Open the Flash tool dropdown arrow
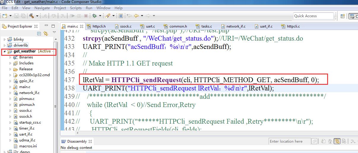Viewport: 358px width, 153px height. point(113,16)
